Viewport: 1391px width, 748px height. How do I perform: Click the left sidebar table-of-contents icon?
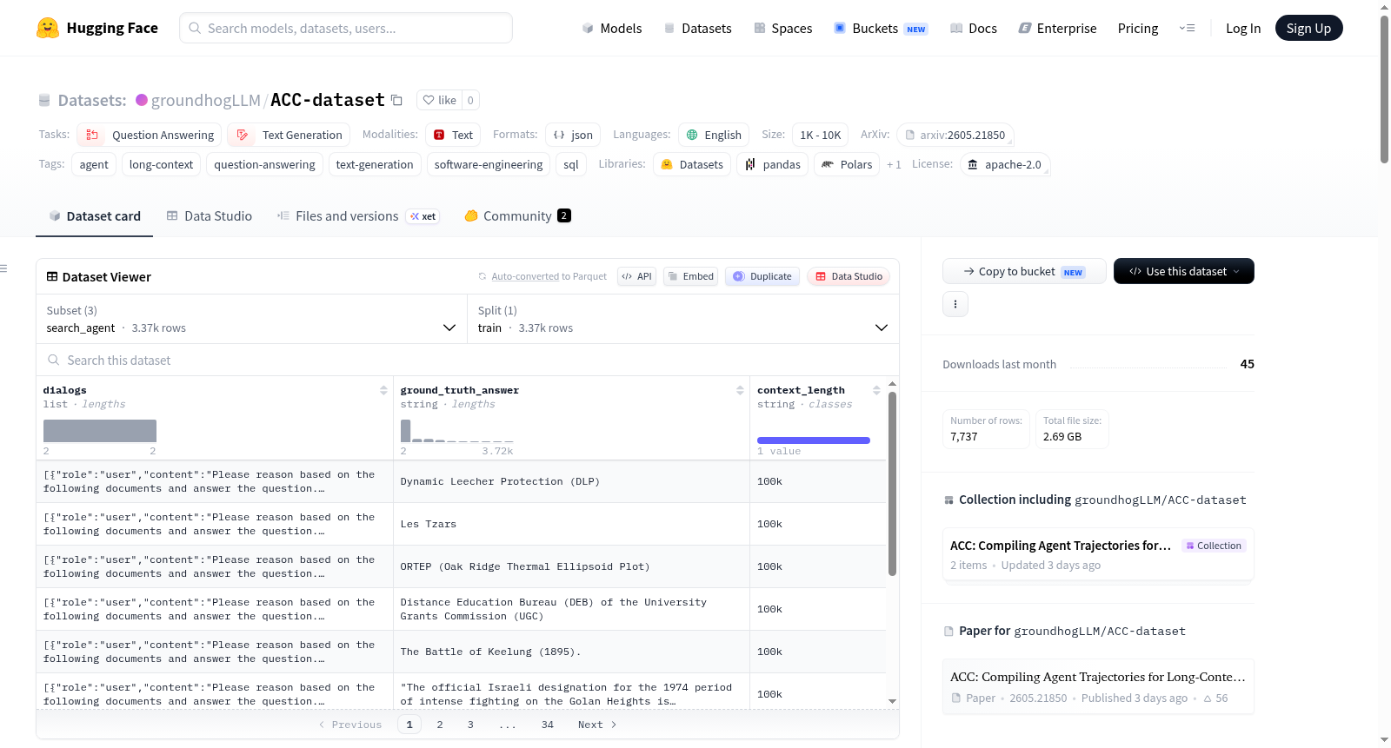coord(3,268)
